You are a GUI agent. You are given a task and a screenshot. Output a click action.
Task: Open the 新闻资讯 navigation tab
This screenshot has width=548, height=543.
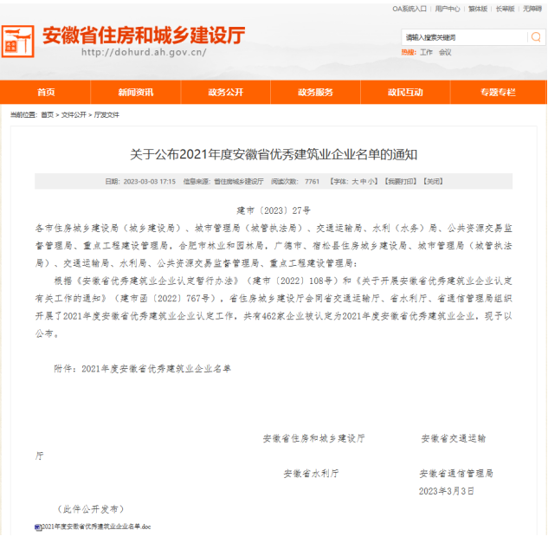pyautogui.click(x=136, y=93)
